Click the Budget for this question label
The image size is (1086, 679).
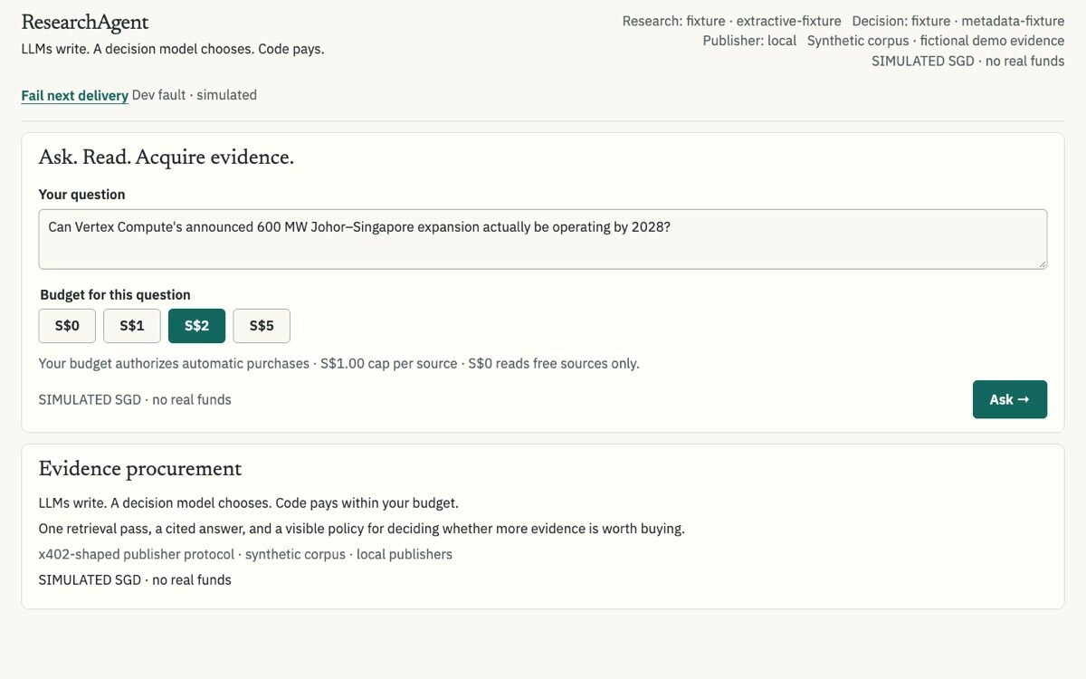pos(116,295)
